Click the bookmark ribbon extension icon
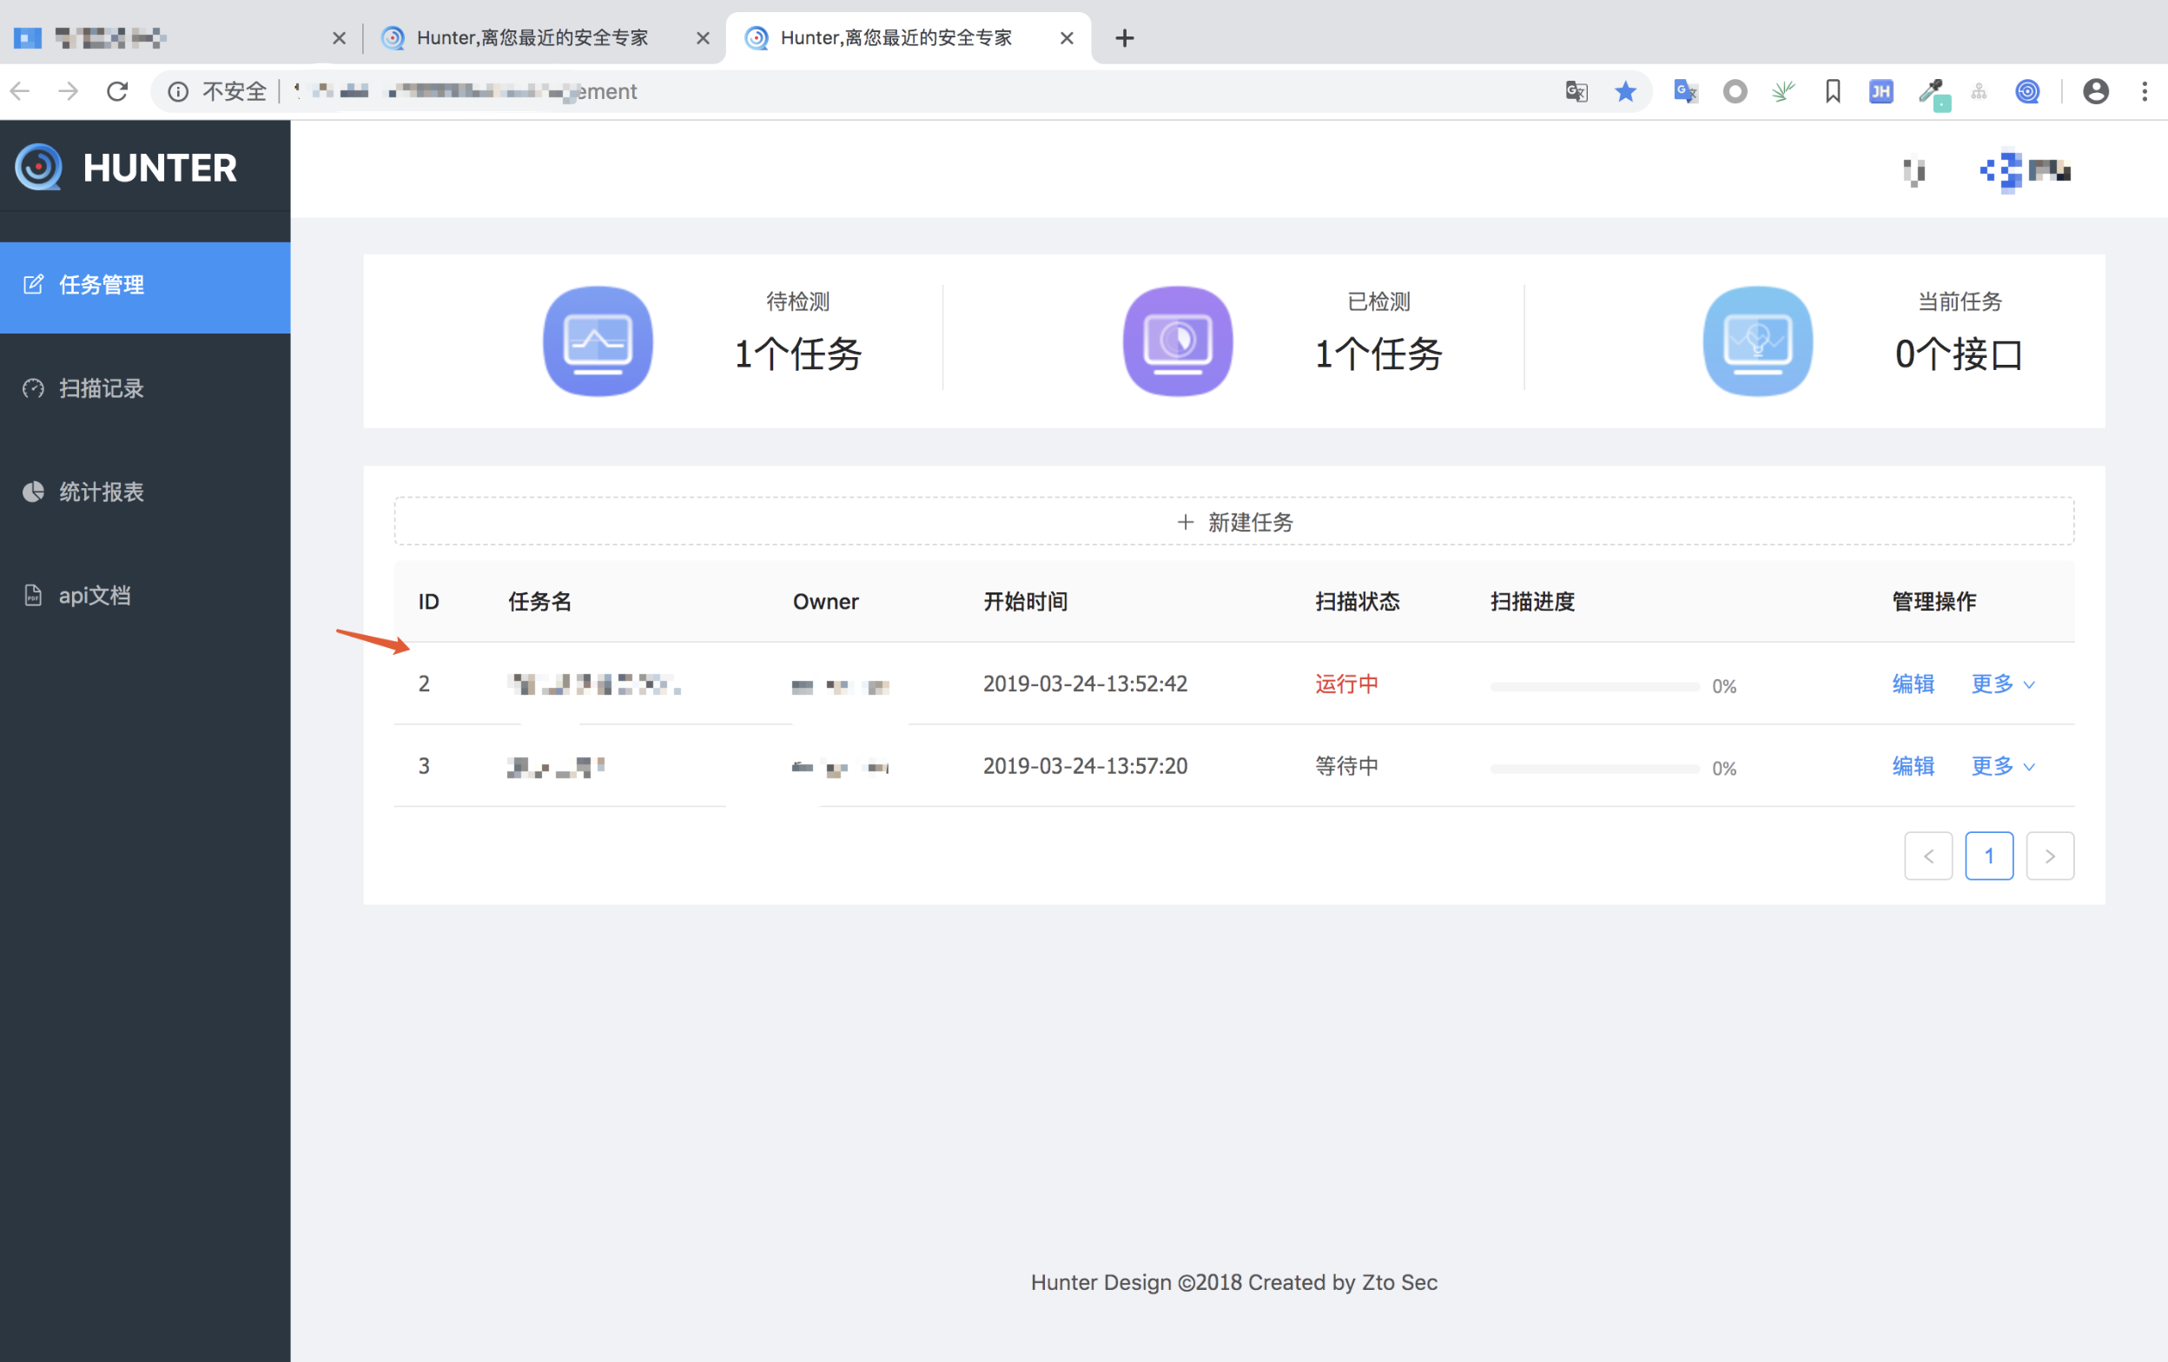 [x=1833, y=92]
